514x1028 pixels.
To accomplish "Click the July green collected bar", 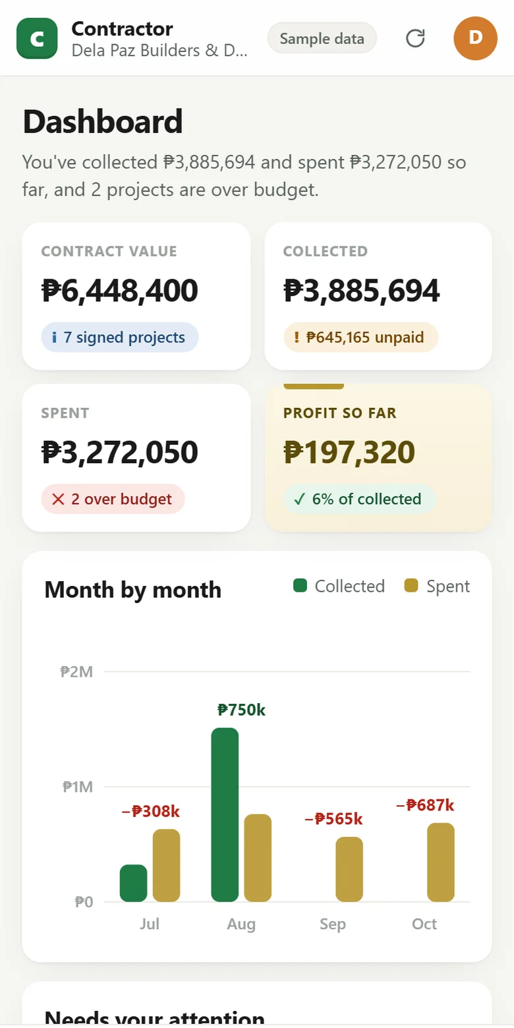I will (133, 883).
